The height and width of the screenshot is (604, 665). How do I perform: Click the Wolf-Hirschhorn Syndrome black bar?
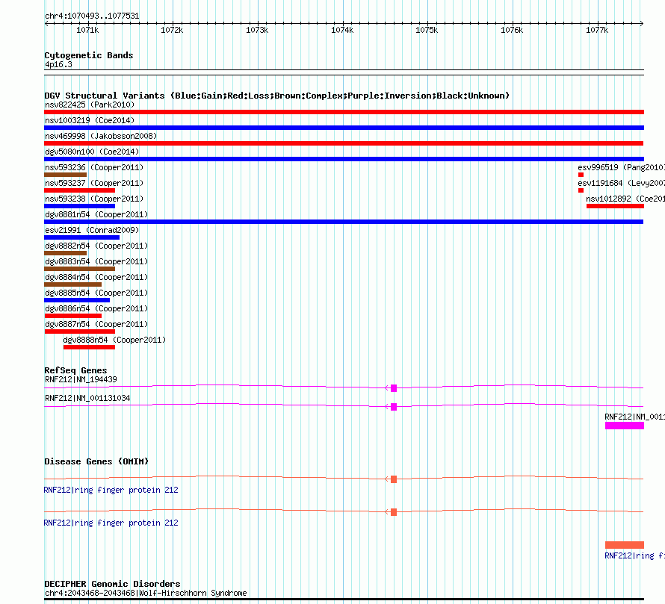[x=344, y=600]
